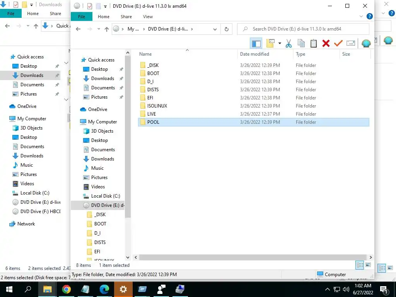Click the red X Delete icon
This screenshot has width=396, height=297.
click(326, 43)
